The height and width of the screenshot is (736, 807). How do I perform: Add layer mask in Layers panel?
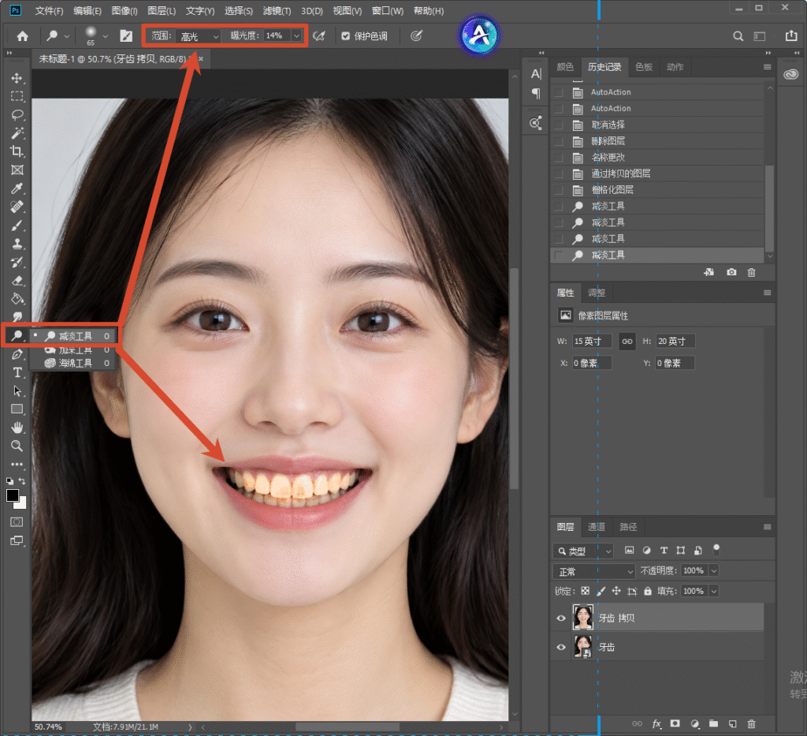pyautogui.click(x=675, y=723)
